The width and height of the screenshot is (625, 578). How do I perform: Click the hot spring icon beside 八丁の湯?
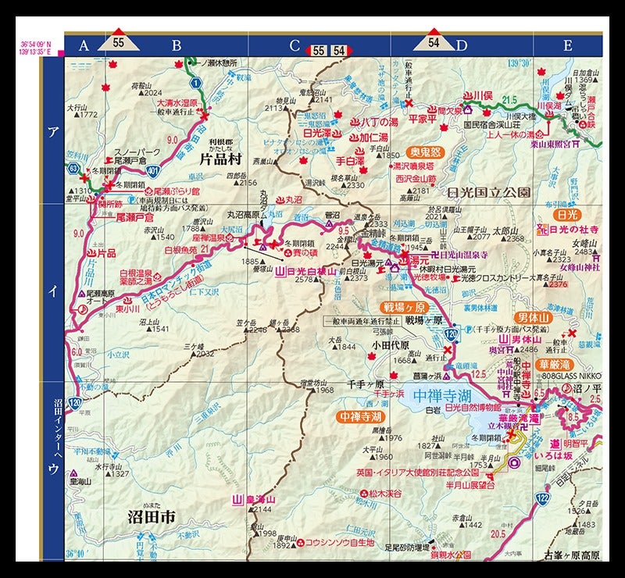click(x=355, y=123)
